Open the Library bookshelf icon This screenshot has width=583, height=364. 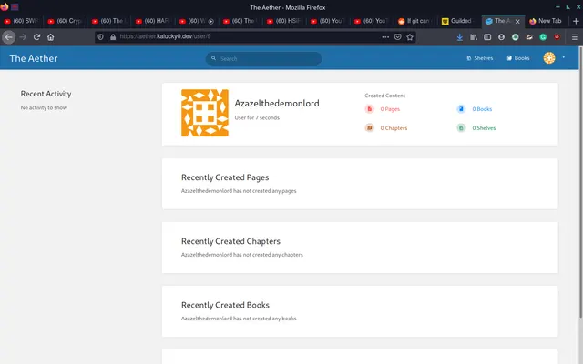click(x=474, y=37)
